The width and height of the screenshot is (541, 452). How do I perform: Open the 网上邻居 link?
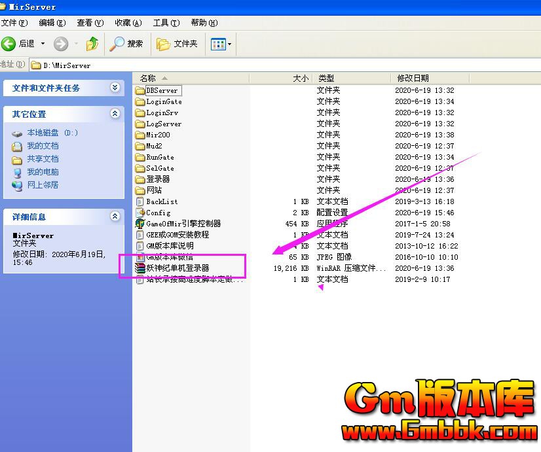(x=43, y=185)
